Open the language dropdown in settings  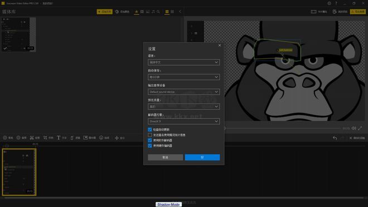(184, 62)
